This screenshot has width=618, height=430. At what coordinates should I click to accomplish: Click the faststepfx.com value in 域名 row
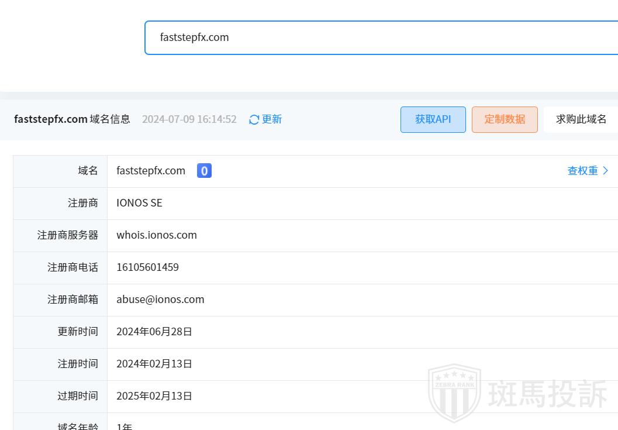click(x=151, y=171)
